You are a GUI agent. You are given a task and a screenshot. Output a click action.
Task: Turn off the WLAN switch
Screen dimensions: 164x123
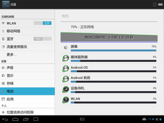coord(43,23)
